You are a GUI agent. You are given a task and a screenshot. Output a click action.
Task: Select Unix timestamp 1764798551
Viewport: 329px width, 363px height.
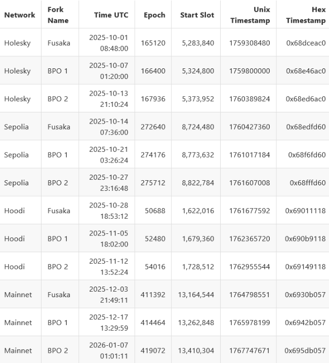tap(250, 295)
